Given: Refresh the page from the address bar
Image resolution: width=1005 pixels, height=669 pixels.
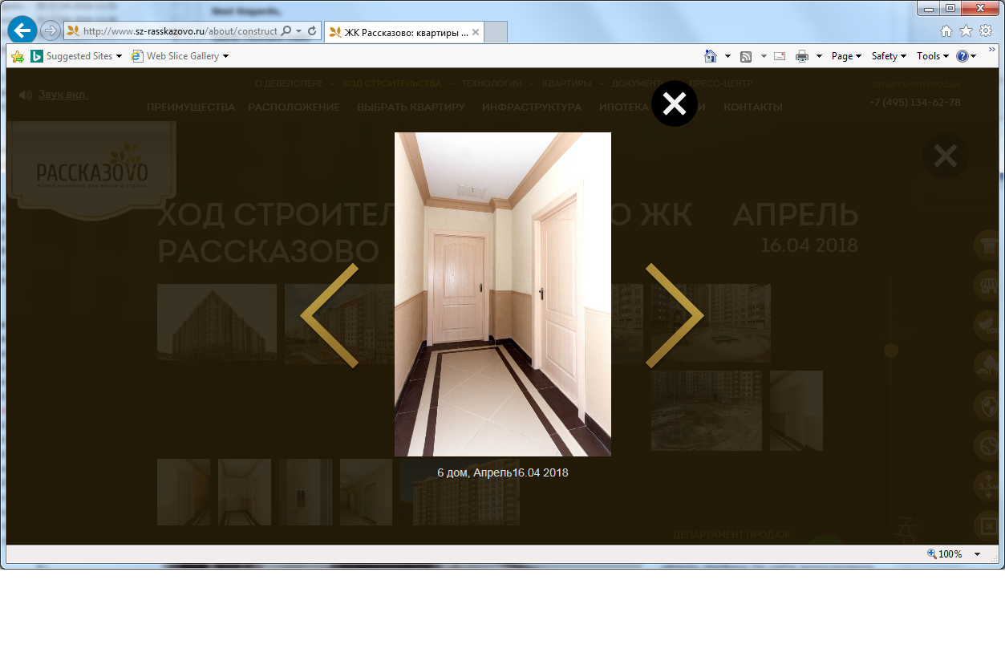Looking at the screenshot, I should click(312, 31).
